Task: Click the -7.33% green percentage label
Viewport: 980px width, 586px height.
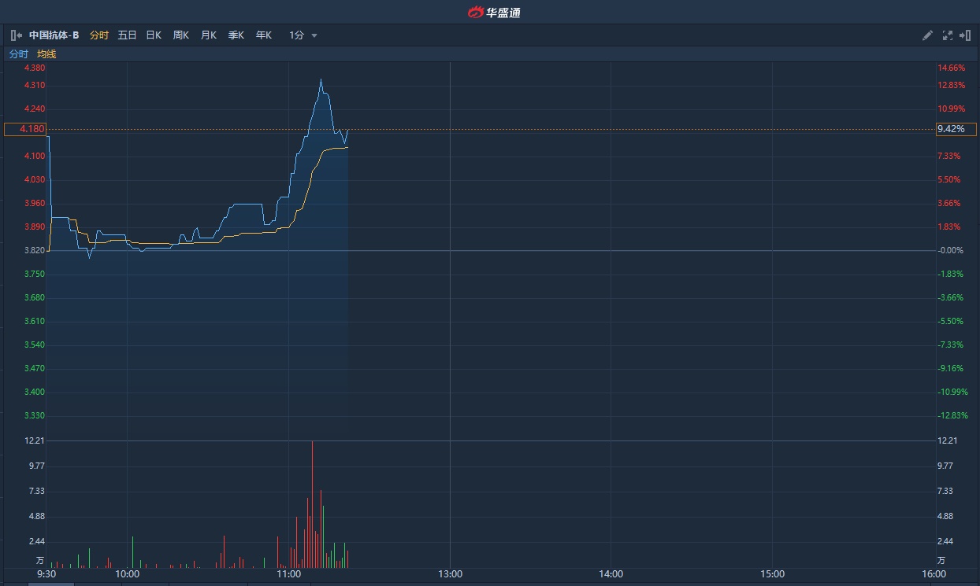Action: pos(951,345)
